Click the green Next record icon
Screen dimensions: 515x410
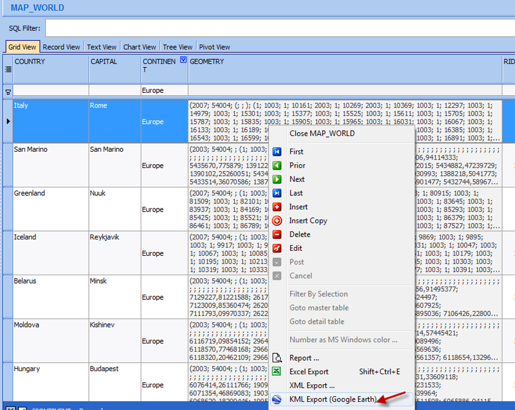click(x=277, y=180)
